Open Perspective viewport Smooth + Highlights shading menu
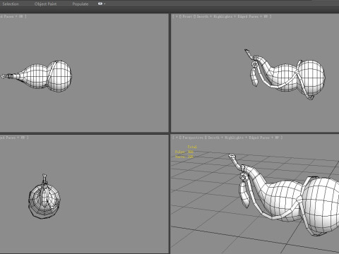Viewport: 339px width, 254px height. [x=225, y=138]
